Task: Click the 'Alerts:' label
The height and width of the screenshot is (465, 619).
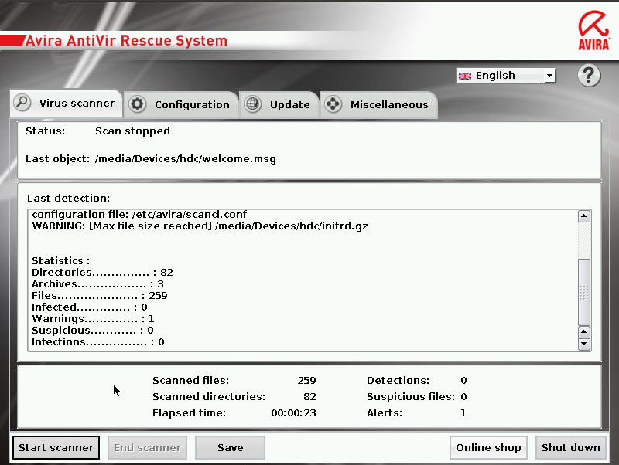Action: [385, 413]
